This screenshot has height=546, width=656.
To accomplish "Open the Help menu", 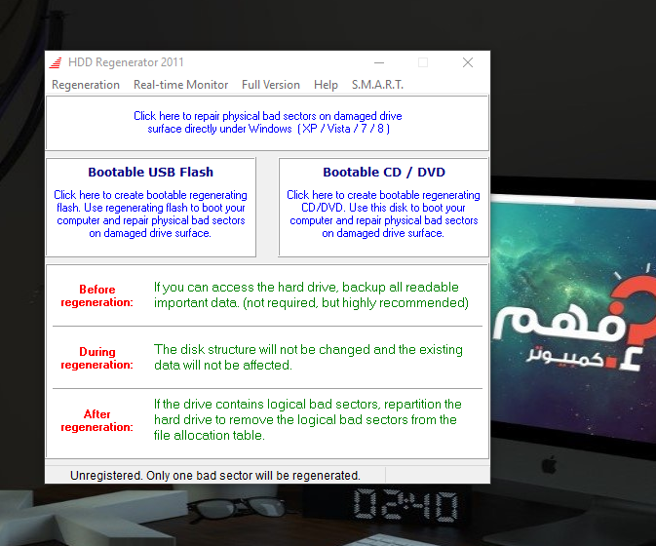I will pos(326,85).
